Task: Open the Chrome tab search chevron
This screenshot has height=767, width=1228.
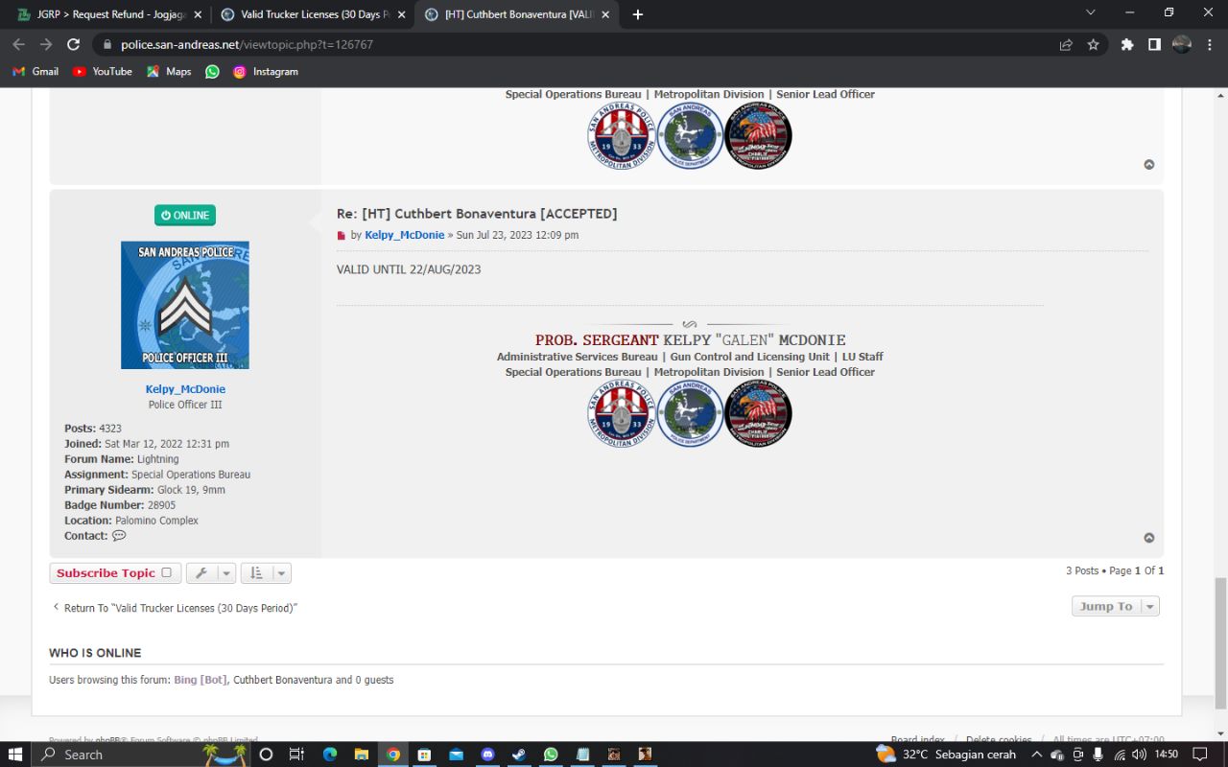Action: (x=1090, y=12)
